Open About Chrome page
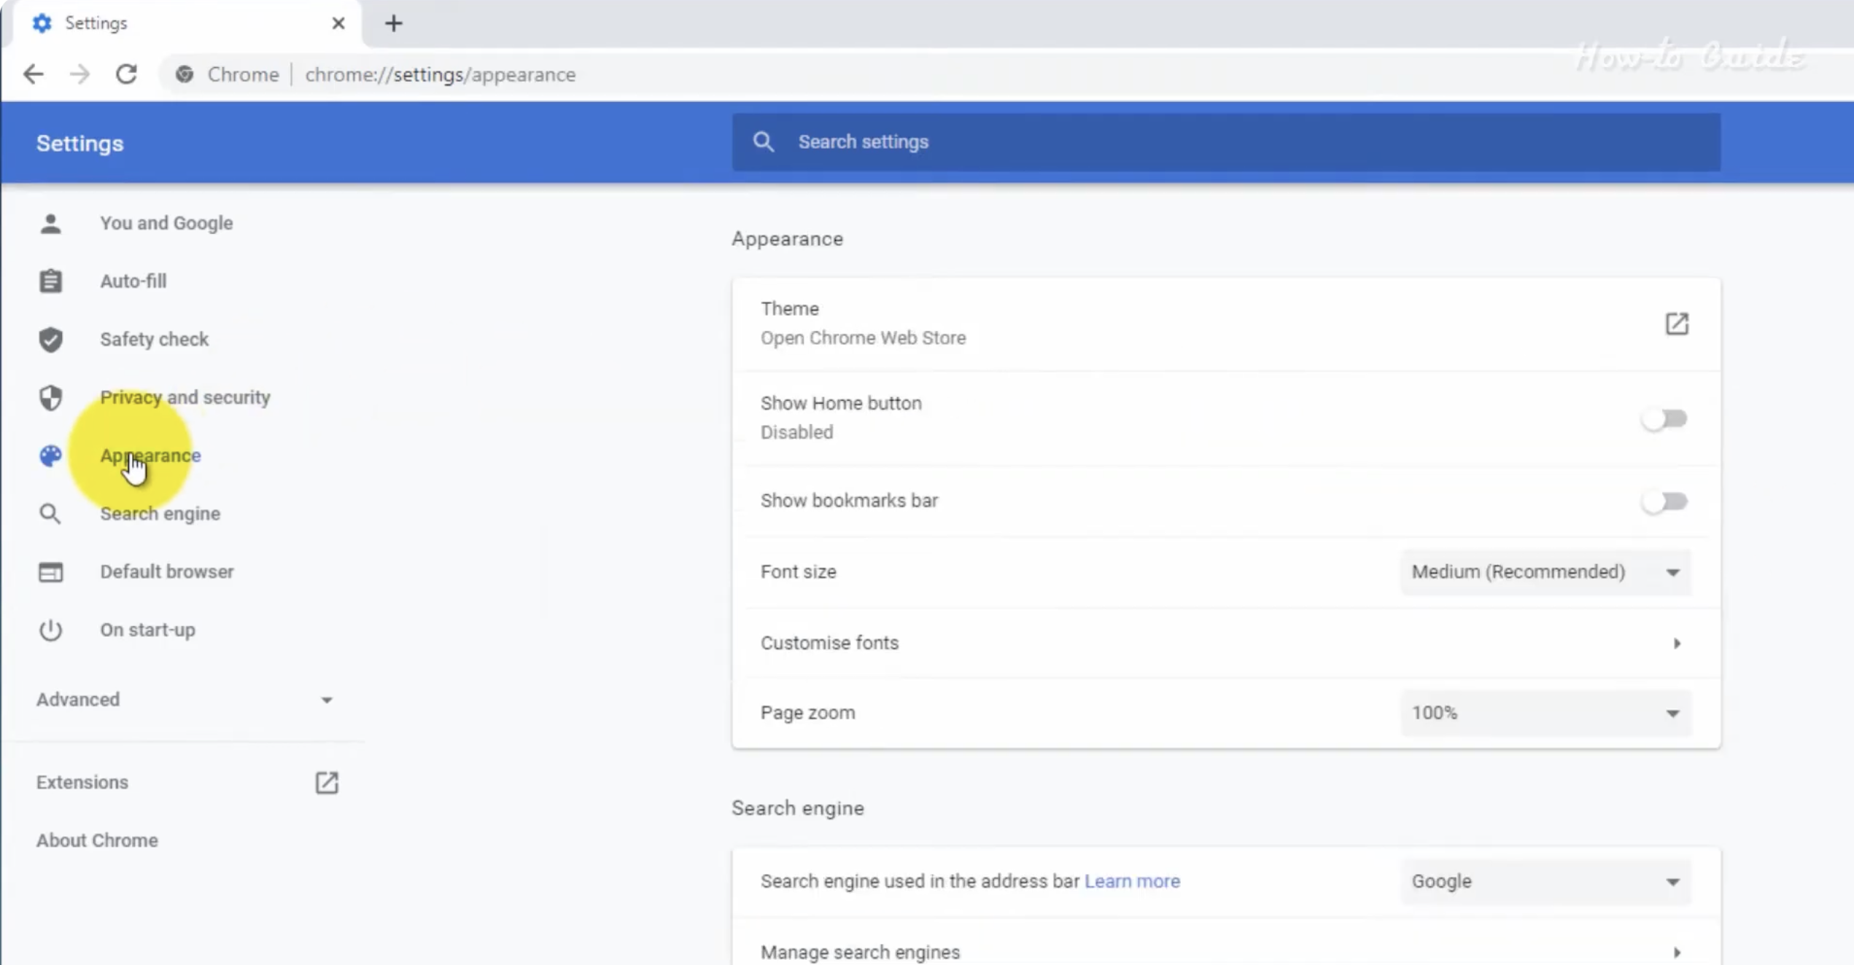 pyautogui.click(x=97, y=840)
